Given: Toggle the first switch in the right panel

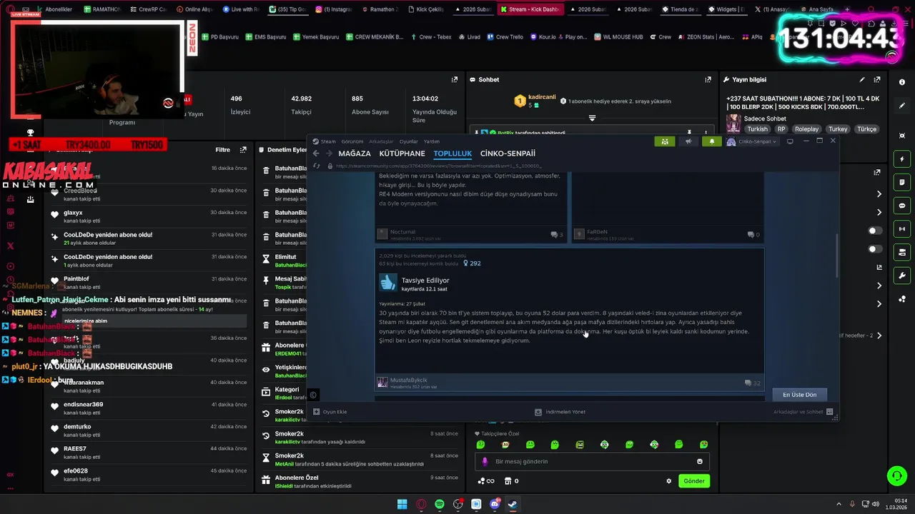Looking at the screenshot, I should pos(875,231).
